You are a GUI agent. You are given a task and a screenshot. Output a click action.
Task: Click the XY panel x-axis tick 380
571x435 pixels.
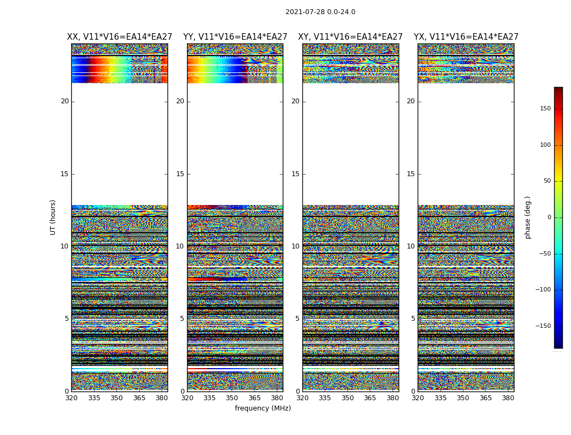click(393, 398)
